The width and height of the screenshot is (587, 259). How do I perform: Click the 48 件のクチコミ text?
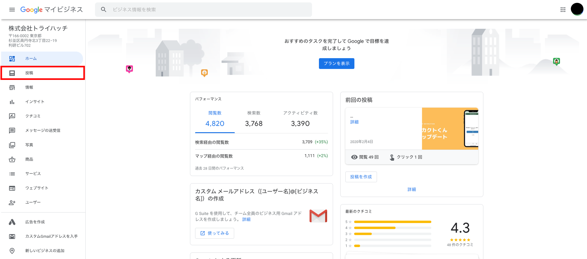[x=460, y=245]
